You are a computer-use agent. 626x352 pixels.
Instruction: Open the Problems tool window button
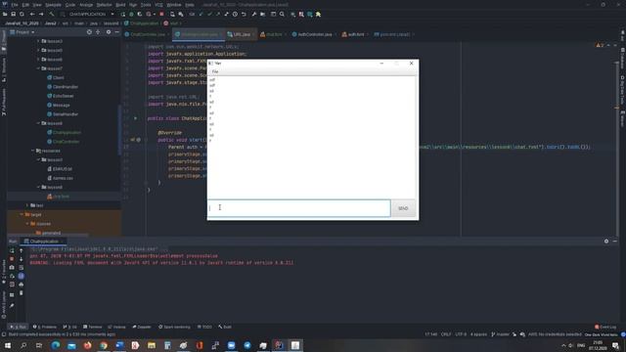(45, 327)
